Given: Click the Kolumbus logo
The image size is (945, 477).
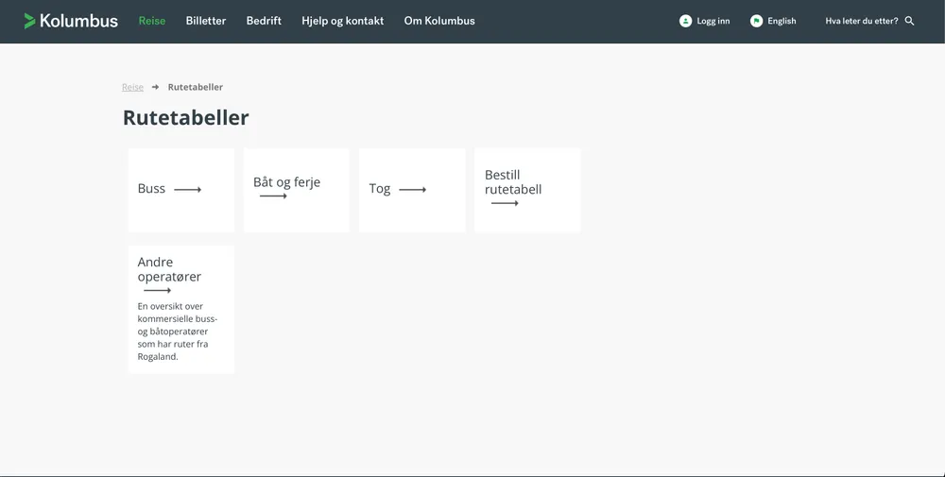Looking at the screenshot, I should pyautogui.click(x=71, y=21).
